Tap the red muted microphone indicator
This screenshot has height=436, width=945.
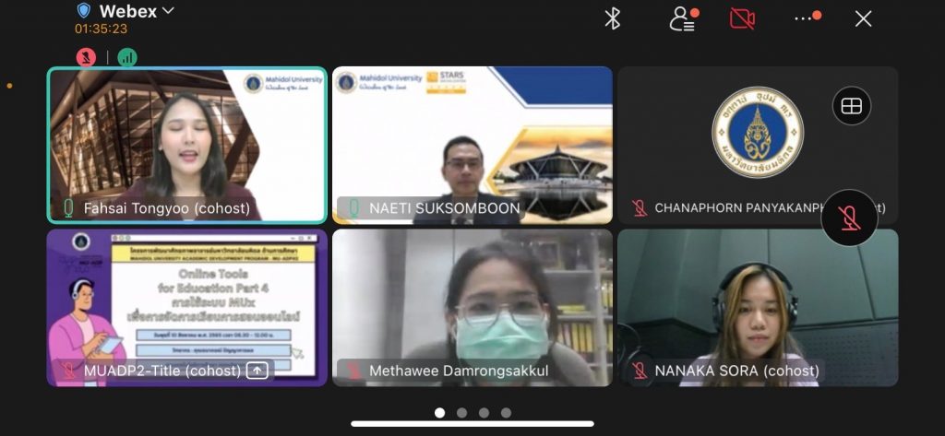click(86, 57)
